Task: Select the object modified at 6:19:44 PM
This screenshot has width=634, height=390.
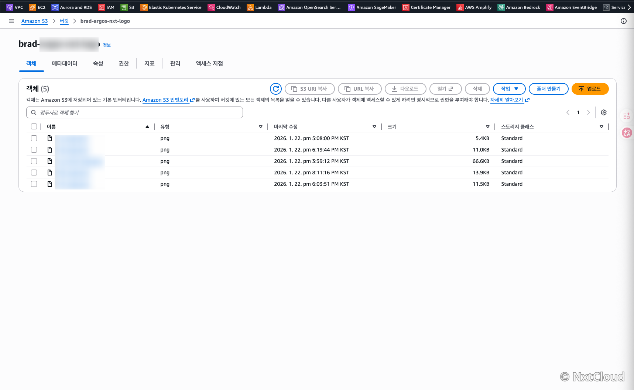Action: (34, 150)
